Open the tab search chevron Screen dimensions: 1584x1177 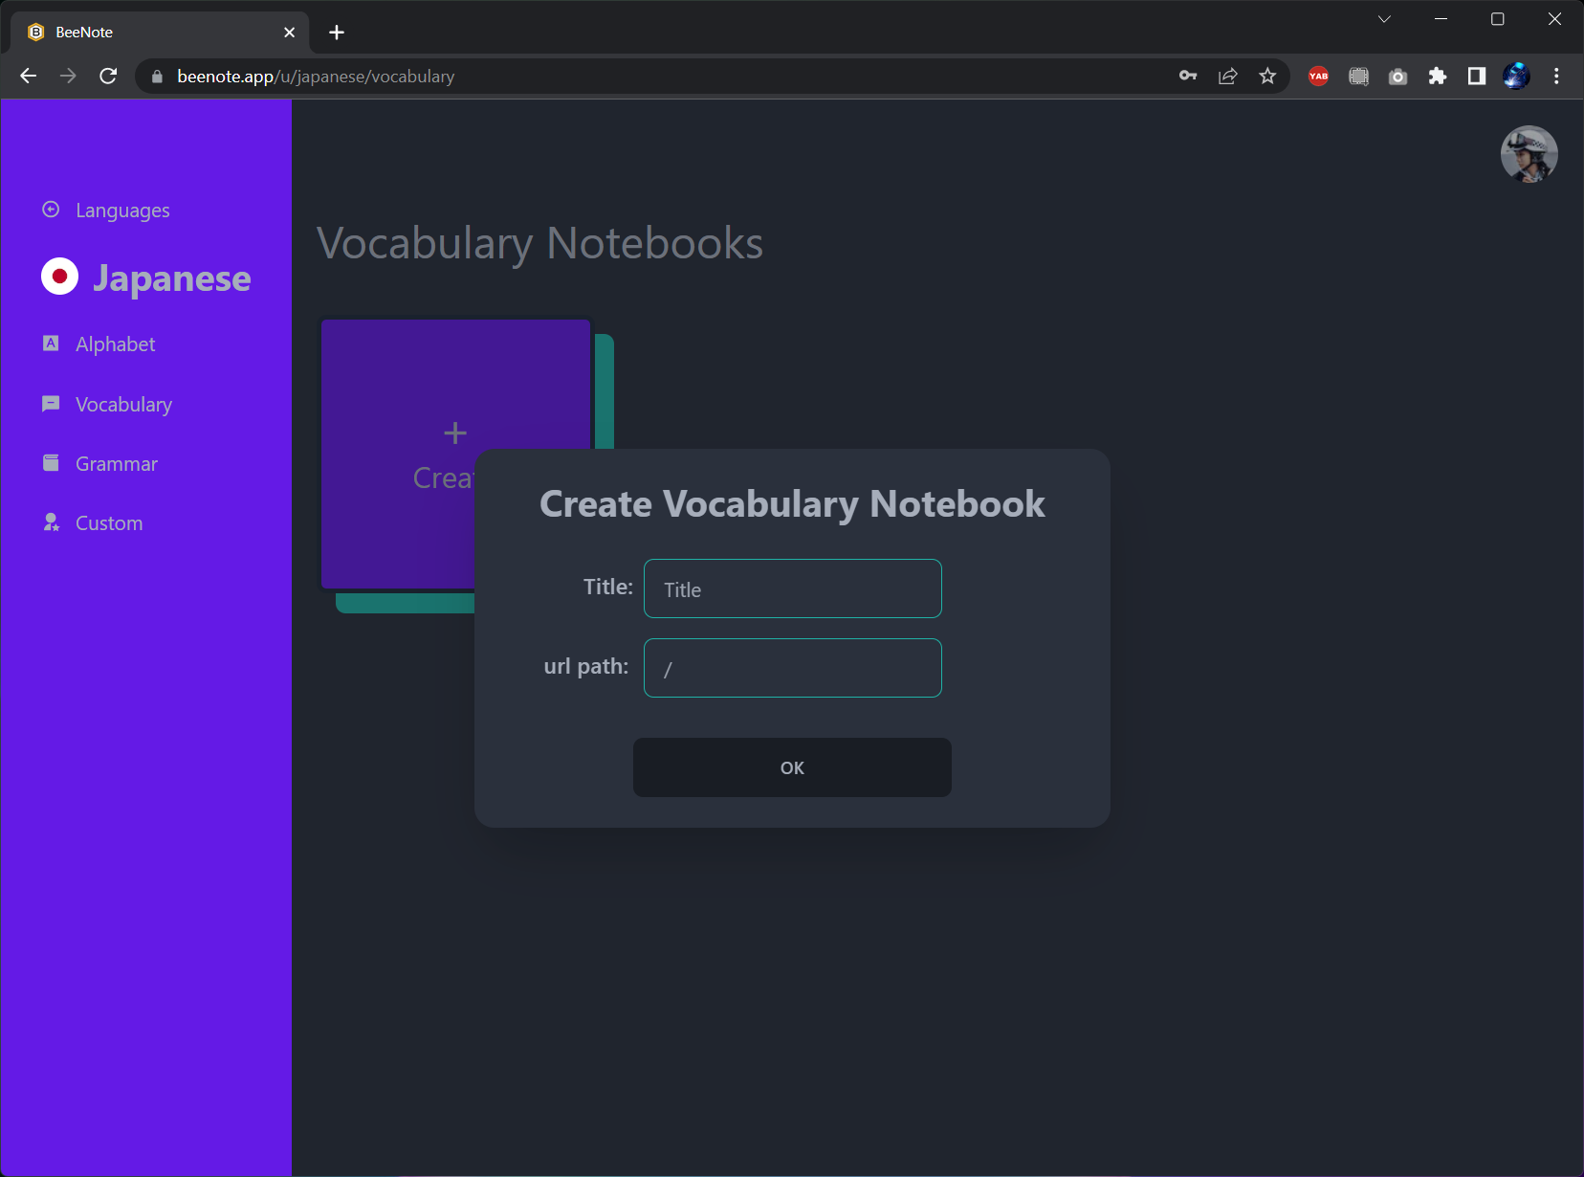pos(1384,19)
